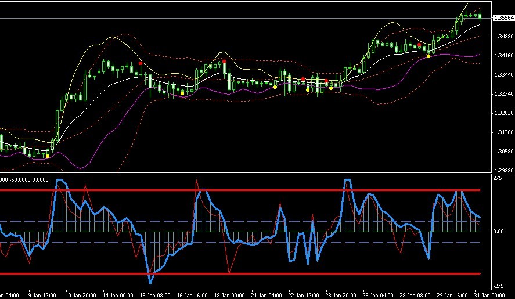Click the 25 Jan 04:00 time label
515x299 pixels.
(x=378, y=295)
